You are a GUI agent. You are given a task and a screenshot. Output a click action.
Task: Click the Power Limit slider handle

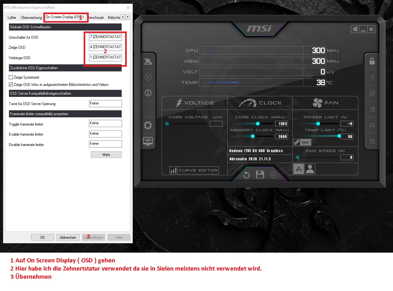click(318, 124)
